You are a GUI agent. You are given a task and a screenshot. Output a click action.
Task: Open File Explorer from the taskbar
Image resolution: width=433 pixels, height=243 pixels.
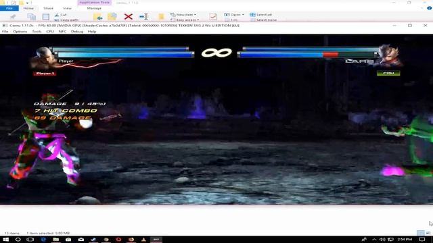point(55,240)
